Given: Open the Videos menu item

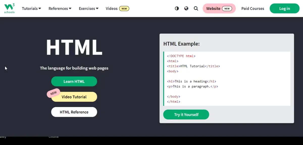Looking at the screenshot, I should 112,8.
